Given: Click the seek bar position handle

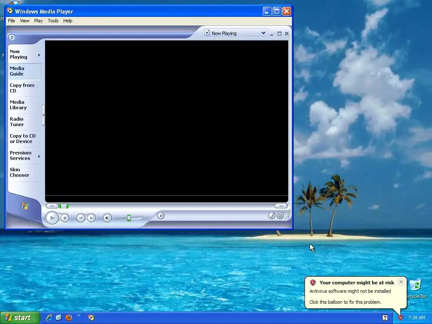Looking at the screenshot, I should (x=64, y=206).
